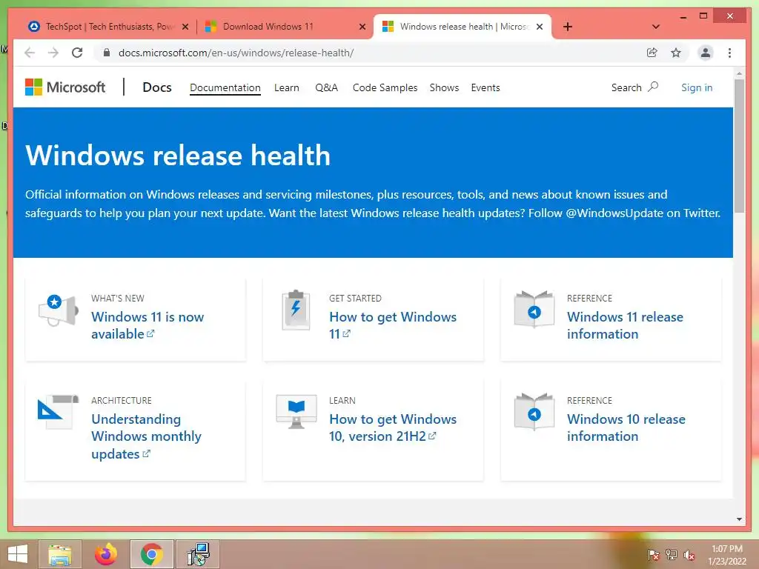Viewport: 759px width, 569px height.
Task: Open the Windows Start button
Action: coord(18,554)
